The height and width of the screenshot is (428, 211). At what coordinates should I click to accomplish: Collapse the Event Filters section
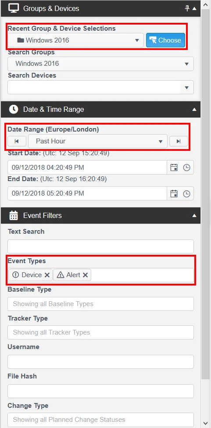[194, 215]
